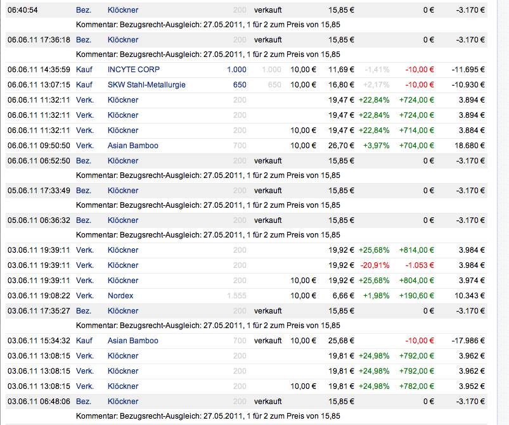The image size is (509, 425).
Task: Click 'Bez.' in the 05.06.11 17:33:49 row
Action: coord(84,191)
